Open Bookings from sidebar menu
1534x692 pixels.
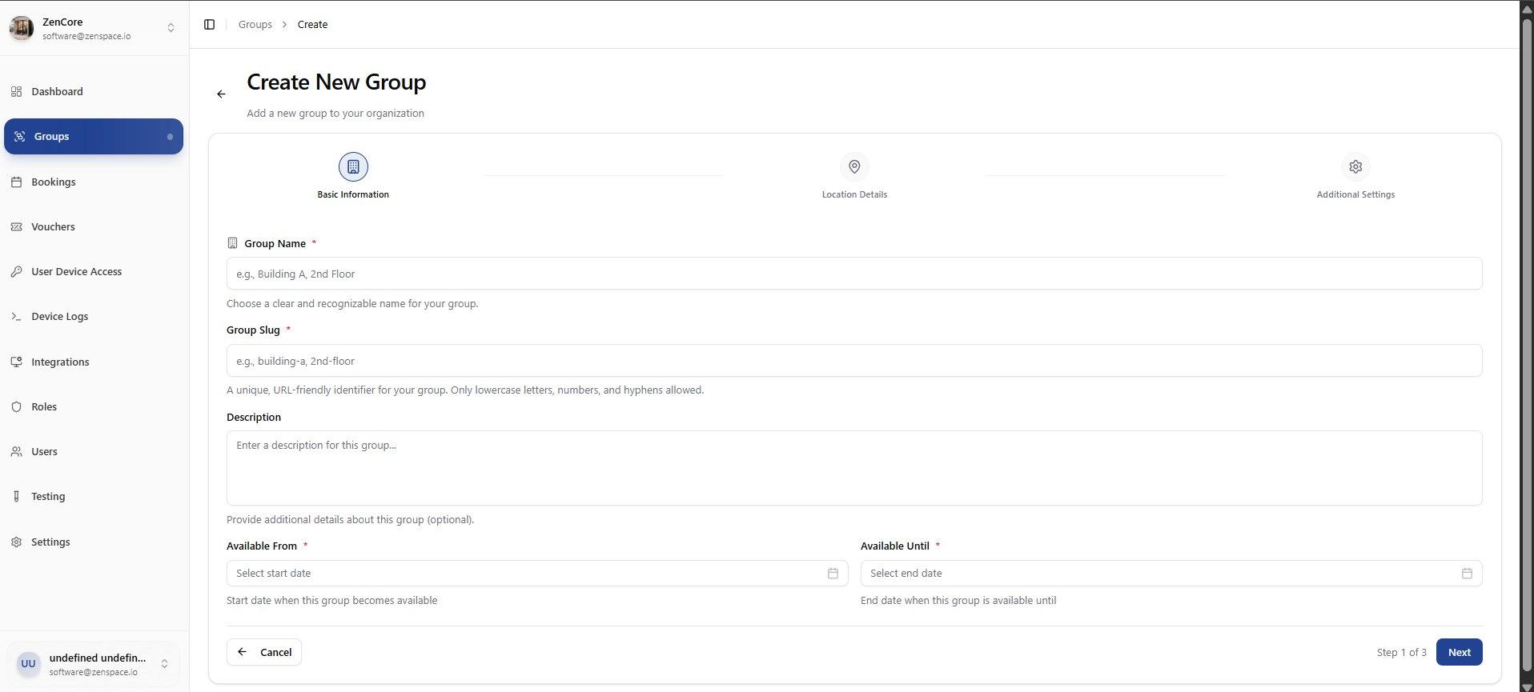click(x=94, y=182)
